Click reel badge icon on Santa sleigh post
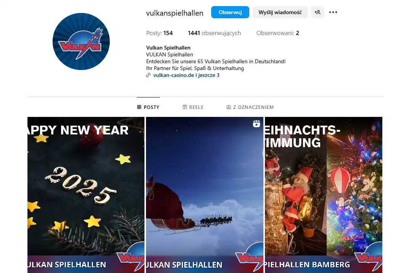The height and width of the screenshot is (273, 417). [257, 124]
